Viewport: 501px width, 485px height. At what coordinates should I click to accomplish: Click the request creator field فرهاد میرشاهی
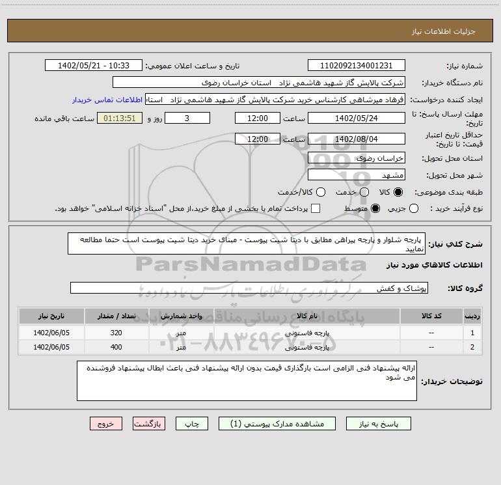click(x=275, y=100)
